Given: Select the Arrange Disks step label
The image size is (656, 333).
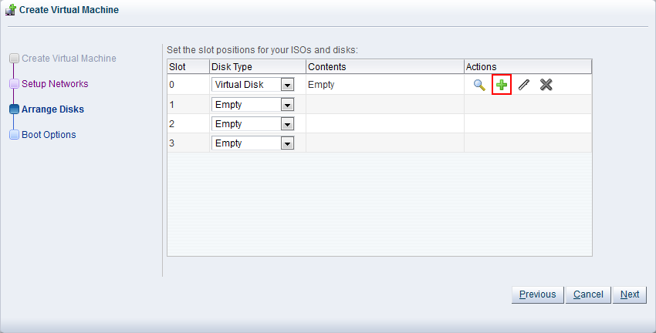Looking at the screenshot, I should coord(52,109).
